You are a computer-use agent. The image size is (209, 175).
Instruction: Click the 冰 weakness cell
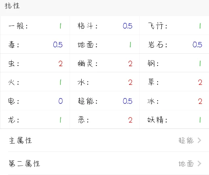[174, 101]
